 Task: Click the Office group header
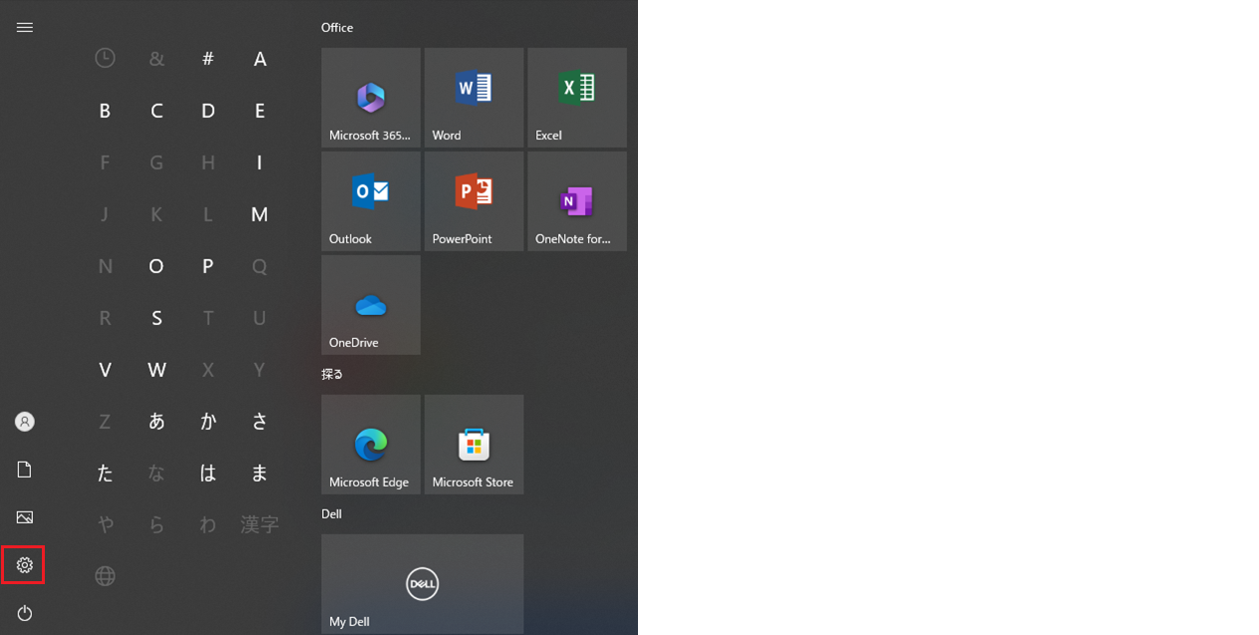[337, 28]
